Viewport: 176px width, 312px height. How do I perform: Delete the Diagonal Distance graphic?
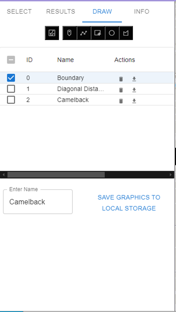click(x=121, y=90)
